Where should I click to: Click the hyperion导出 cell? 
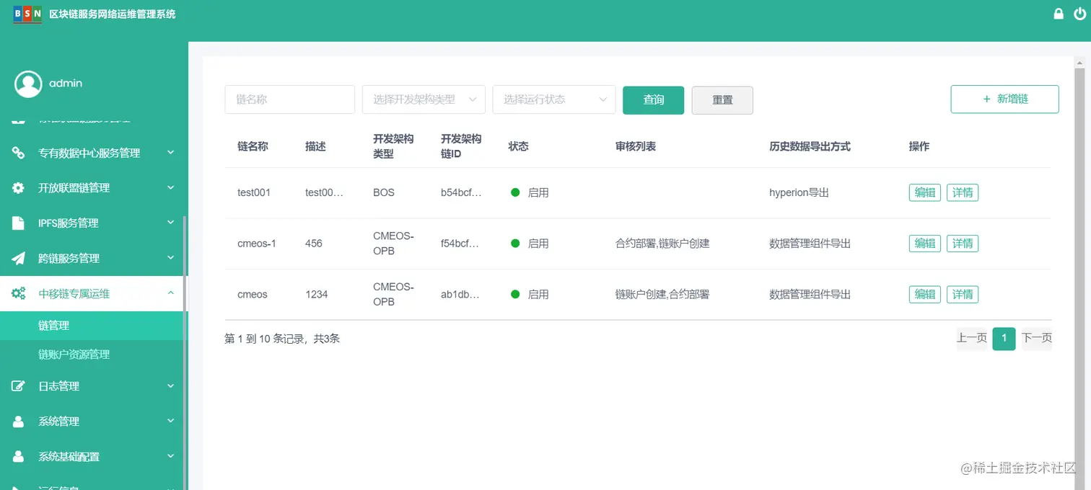pyautogui.click(x=799, y=193)
